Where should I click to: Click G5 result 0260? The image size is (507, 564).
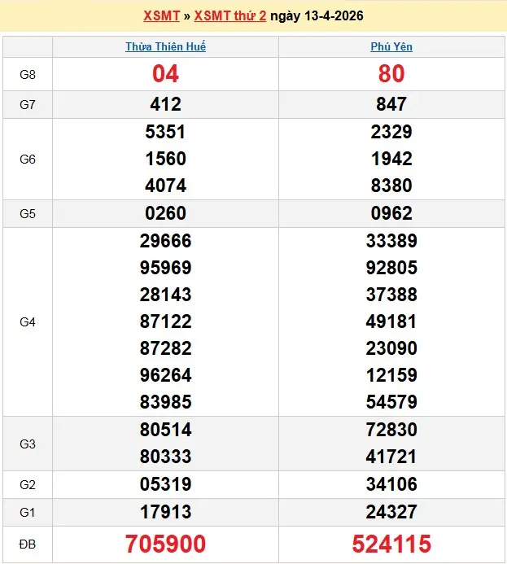(x=165, y=213)
